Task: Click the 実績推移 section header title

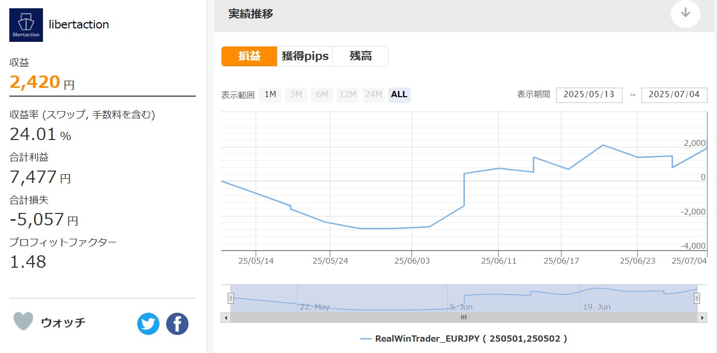Action: 251,14
